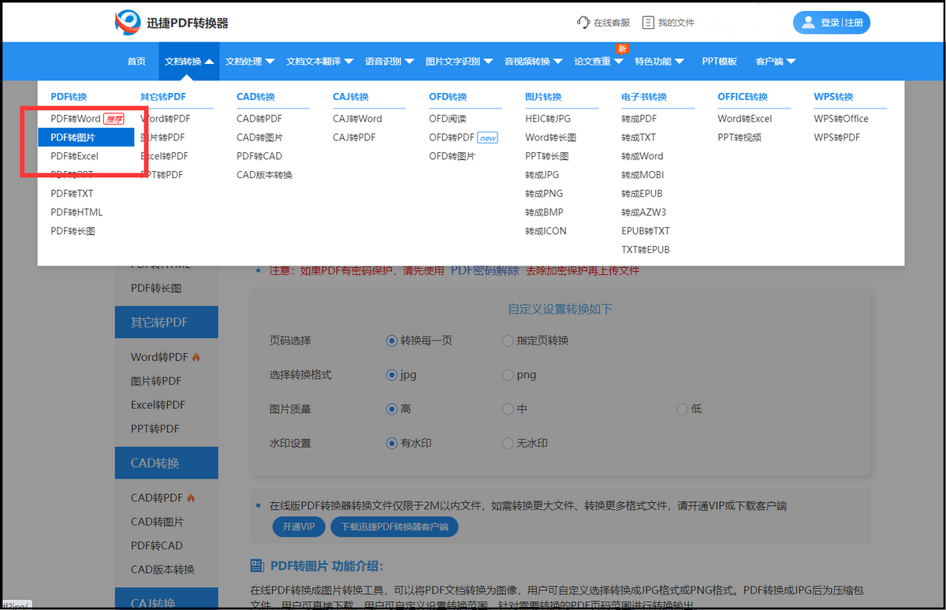The height and width of the screenshot is (610, 946).
Task: Choose 转成MOBI in the 电子书转换 column
Action: pos(642,175)
